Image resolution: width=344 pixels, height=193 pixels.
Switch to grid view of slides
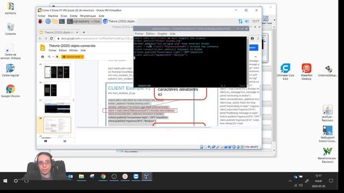(x=64, y=141)
